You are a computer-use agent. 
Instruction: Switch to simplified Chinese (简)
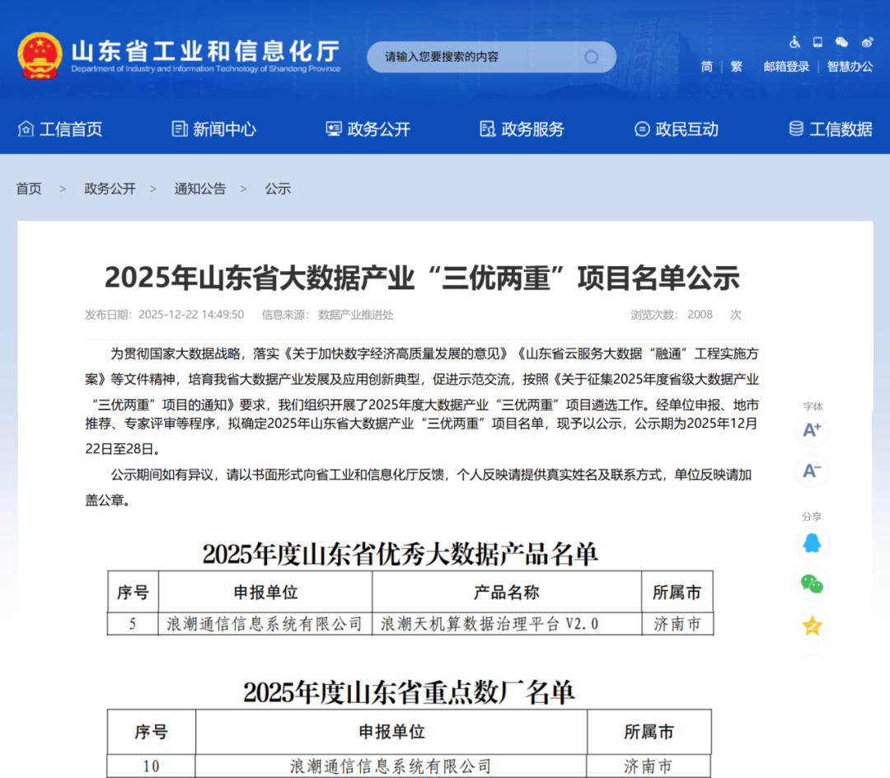point(706,67)
